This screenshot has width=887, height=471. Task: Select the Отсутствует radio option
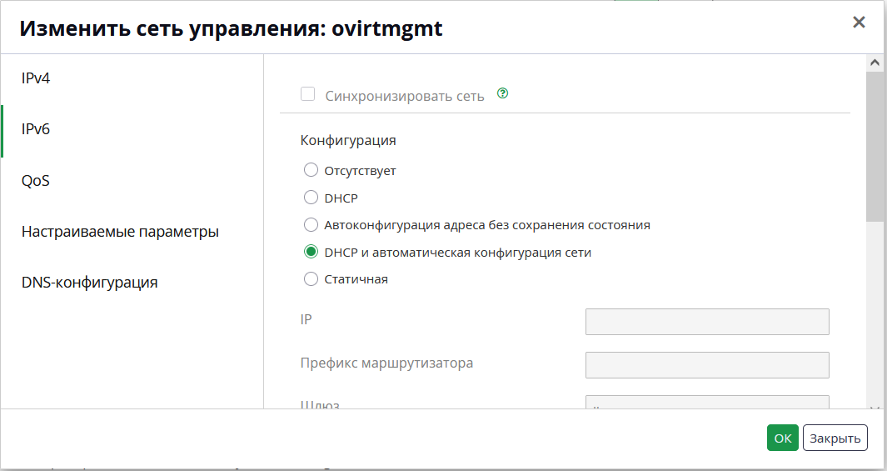tap(311, 170)
